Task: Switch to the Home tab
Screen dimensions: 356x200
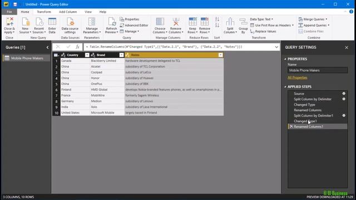Action: pyautogui.click(x=25, y=12)
